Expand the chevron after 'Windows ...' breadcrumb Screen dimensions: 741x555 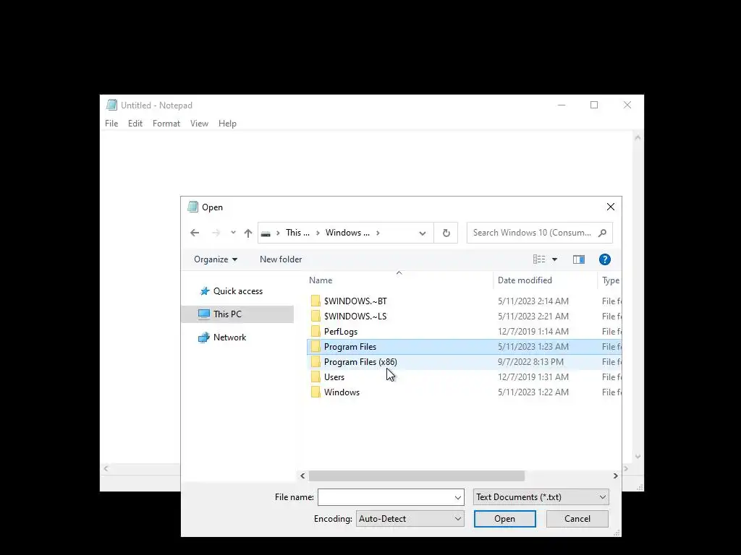378,233
